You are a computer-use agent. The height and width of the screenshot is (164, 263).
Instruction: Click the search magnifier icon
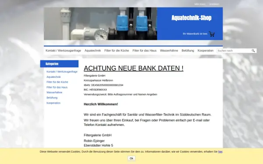pos(253,51)
